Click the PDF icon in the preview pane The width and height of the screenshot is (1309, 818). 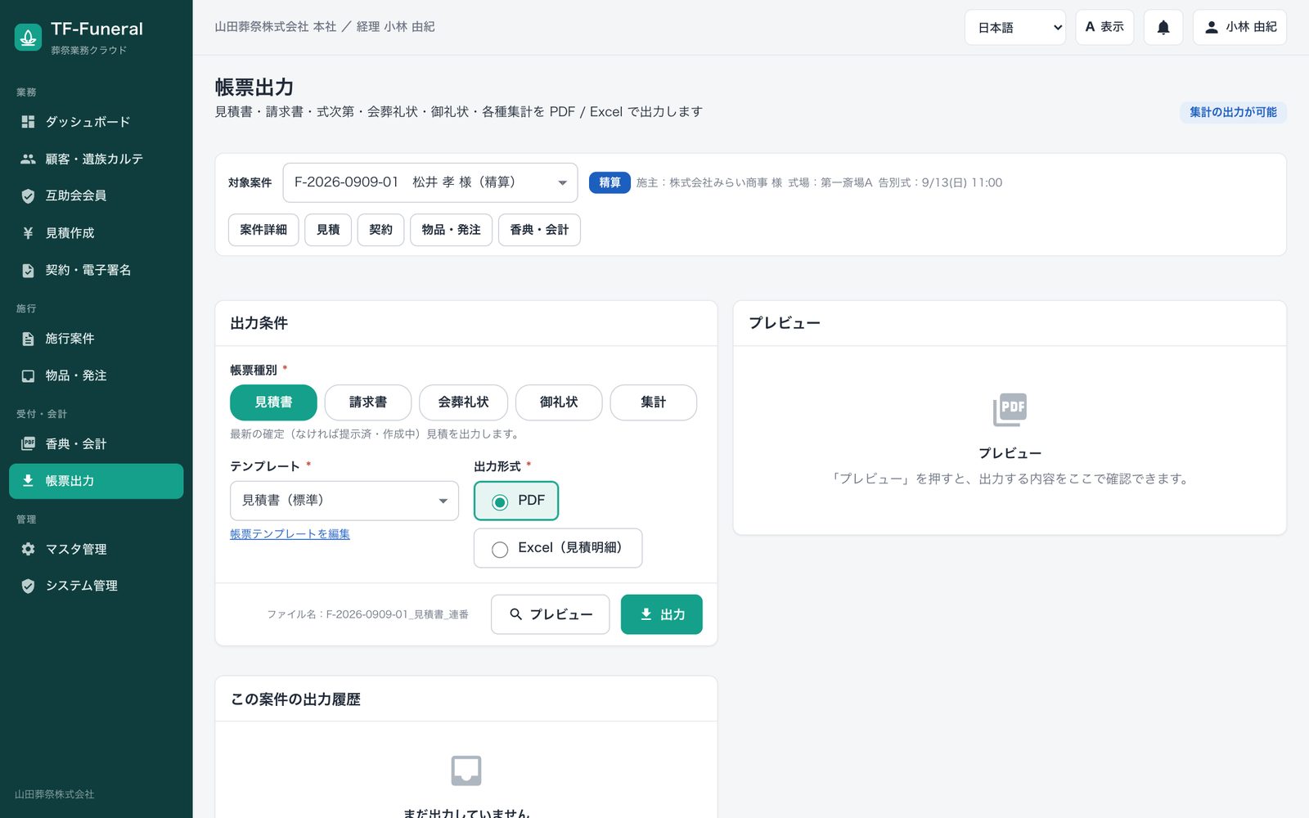tap(1010, 410)
